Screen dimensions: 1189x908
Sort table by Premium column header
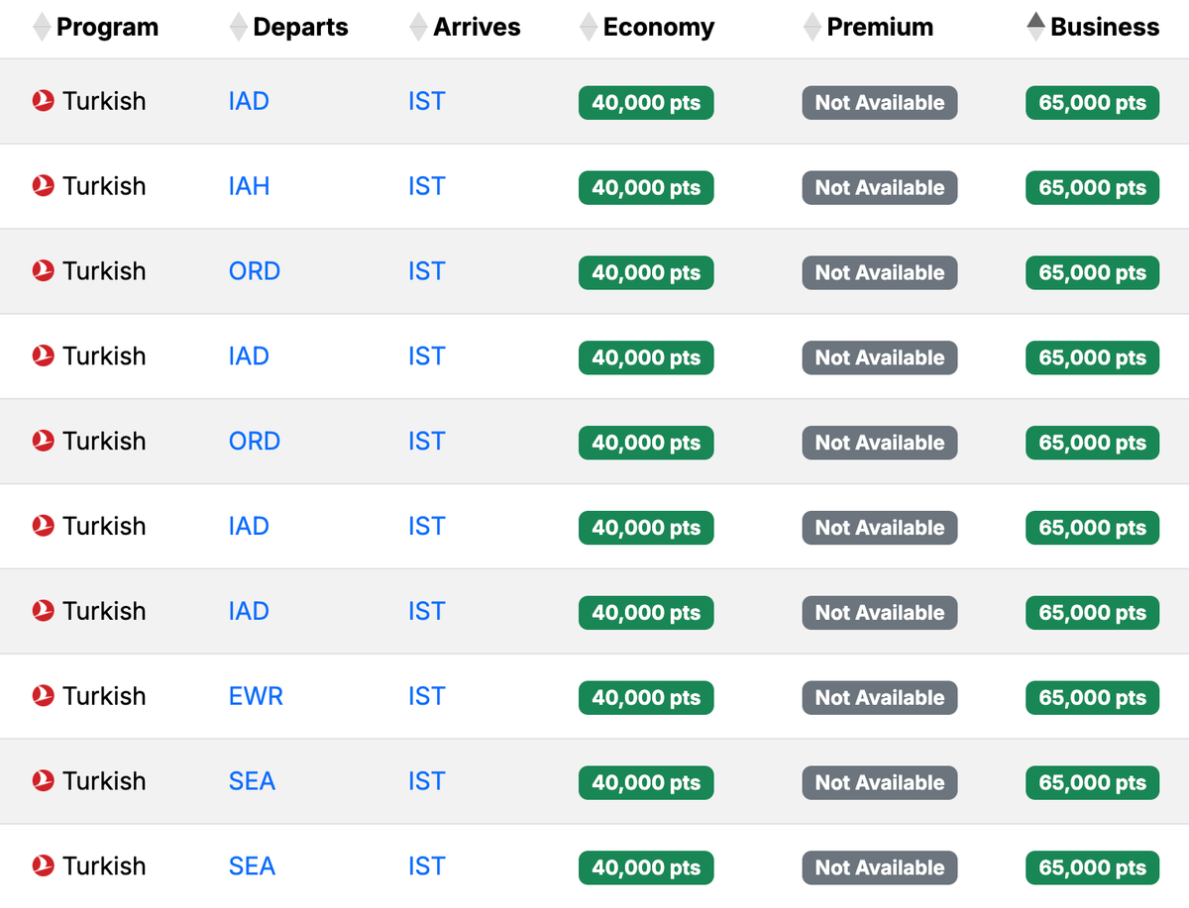tap(880, 27)
